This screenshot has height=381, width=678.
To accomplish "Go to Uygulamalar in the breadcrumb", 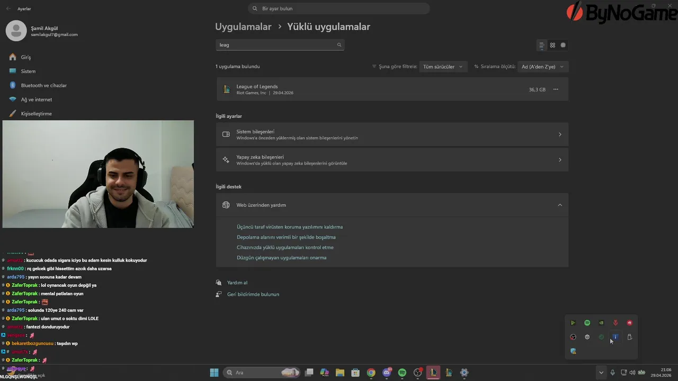I will click(x=243, y=26).
